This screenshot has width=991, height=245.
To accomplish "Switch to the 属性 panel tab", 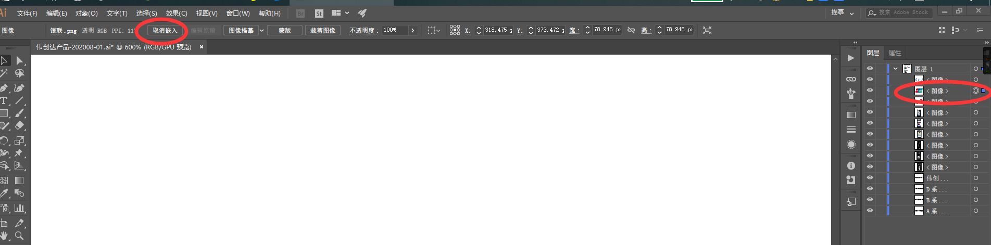I will (895, 53).
